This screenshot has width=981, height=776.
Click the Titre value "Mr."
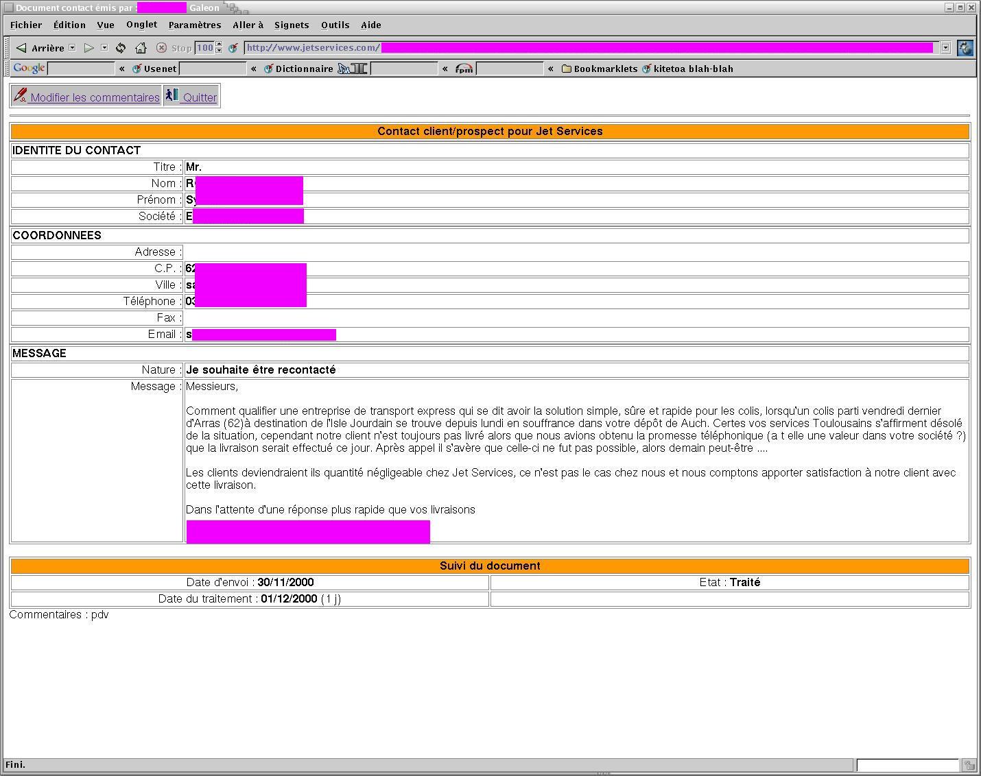pos(193,167)
